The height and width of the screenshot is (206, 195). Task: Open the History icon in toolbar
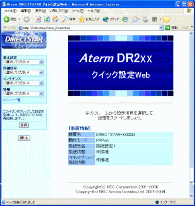[125, 20]
